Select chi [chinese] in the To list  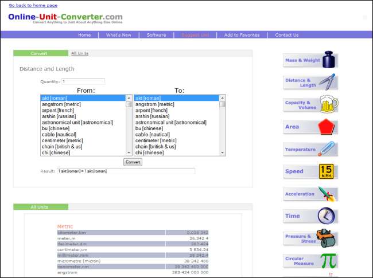point(177,153)
